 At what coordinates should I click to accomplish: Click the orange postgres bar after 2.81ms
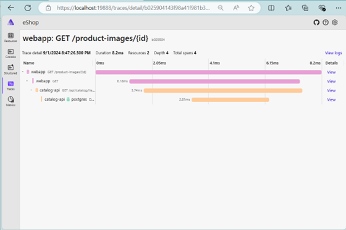pos(230,100)
